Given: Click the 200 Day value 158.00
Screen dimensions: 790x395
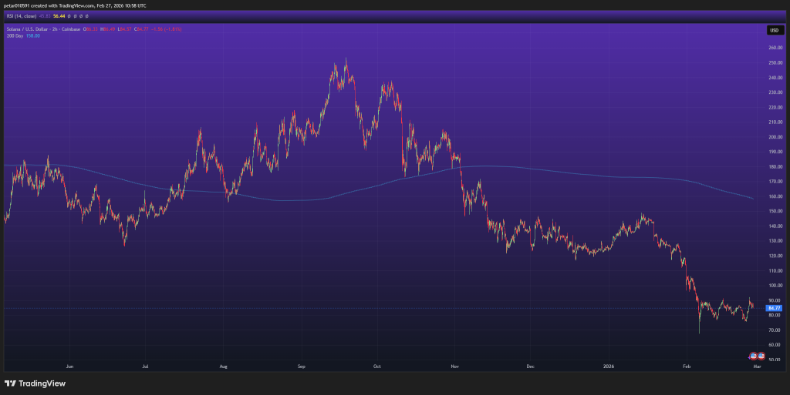Looking at the screenshot, I should point(32,35).
